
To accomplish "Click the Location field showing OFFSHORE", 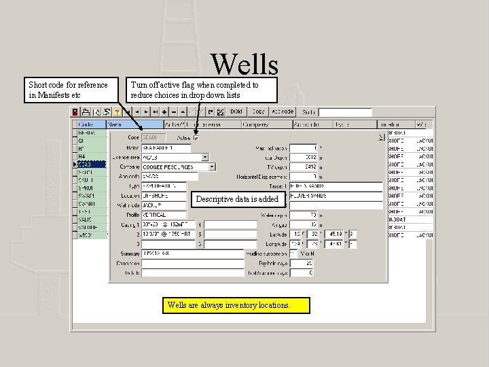I will pyautogui.click(x=164, y=196).
